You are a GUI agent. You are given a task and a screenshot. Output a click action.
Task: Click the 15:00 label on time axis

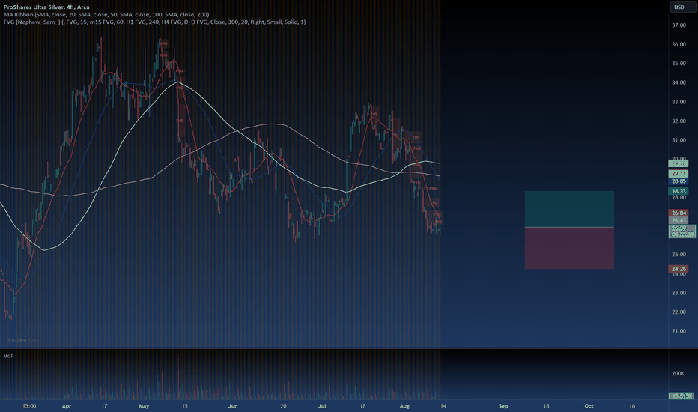(x=29, y=406)
